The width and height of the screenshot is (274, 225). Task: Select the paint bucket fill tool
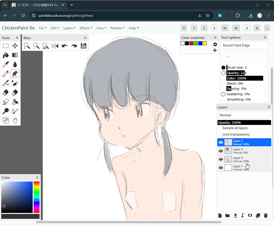tap(5, 55)
